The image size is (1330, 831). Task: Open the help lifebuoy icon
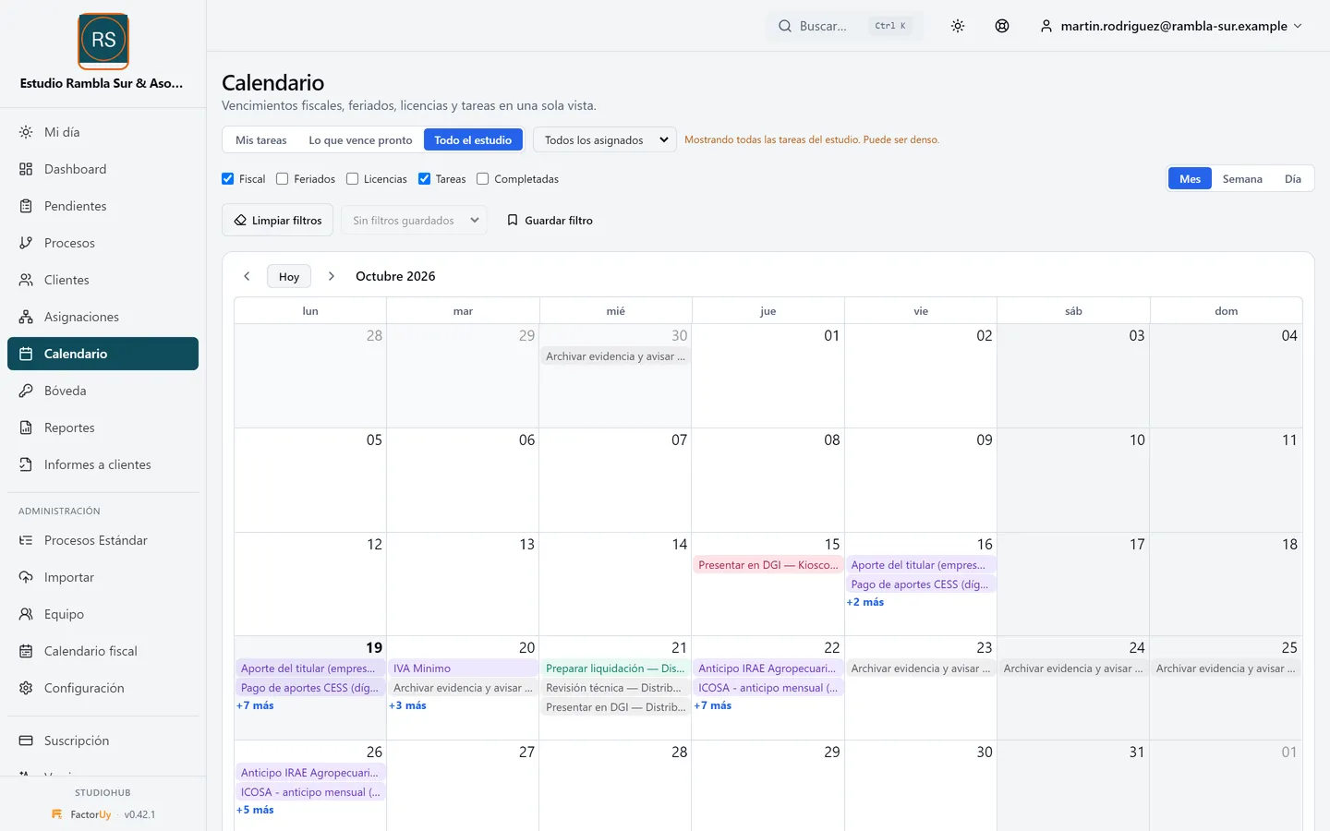[x=1002, y=26]
